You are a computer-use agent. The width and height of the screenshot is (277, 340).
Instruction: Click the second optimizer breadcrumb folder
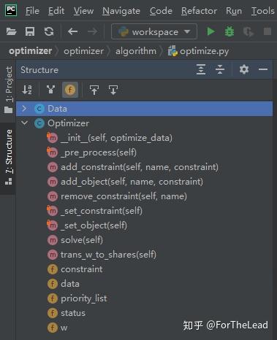(83, 51)
